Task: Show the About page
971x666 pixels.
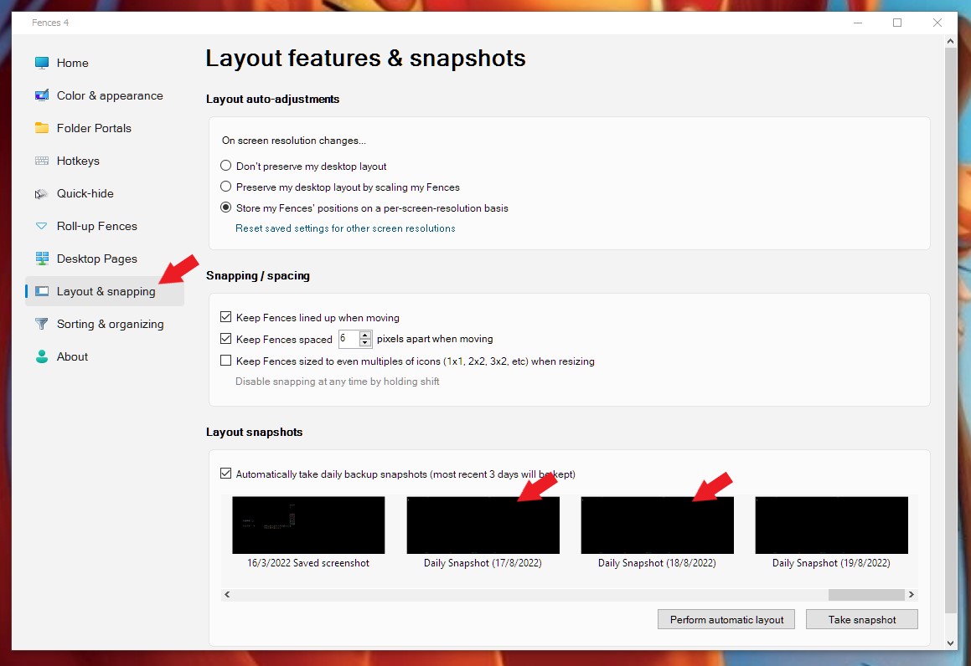Action: tap(72, 356)
